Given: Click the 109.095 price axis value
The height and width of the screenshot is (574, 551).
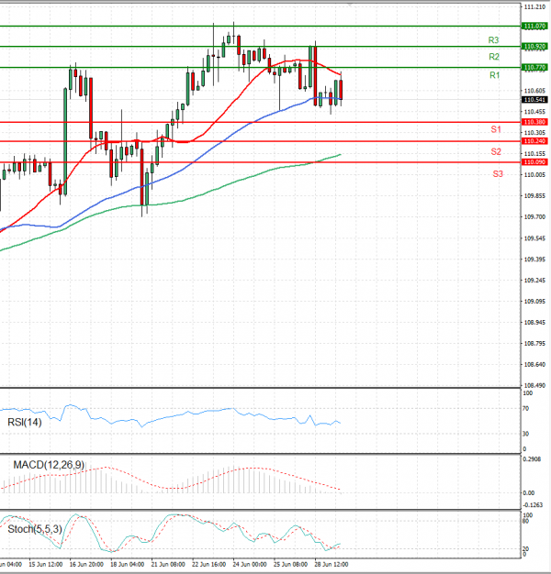Looking at the screenshot, I should [534, 302].
